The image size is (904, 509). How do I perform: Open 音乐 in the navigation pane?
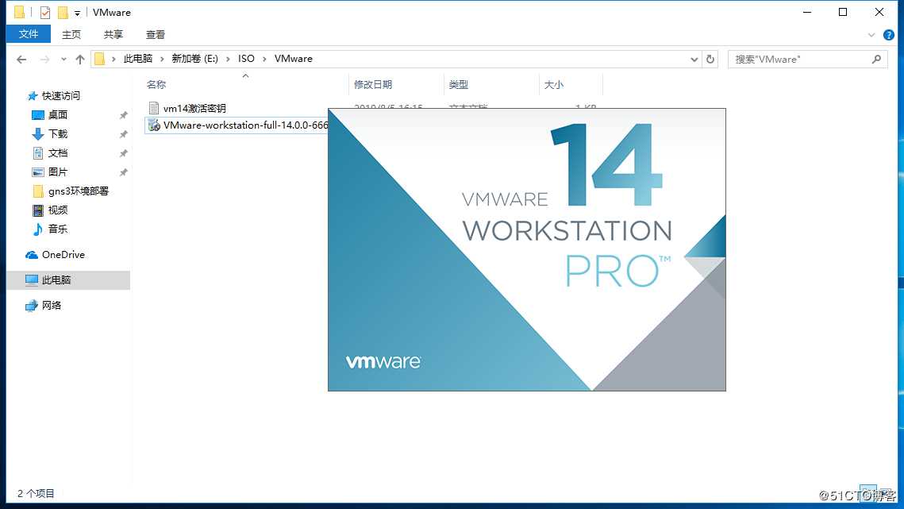coord(58,229)
